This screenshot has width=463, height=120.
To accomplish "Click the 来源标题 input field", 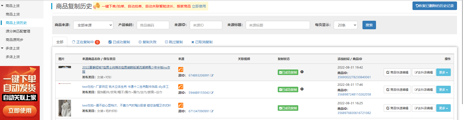I will point(278,25).
